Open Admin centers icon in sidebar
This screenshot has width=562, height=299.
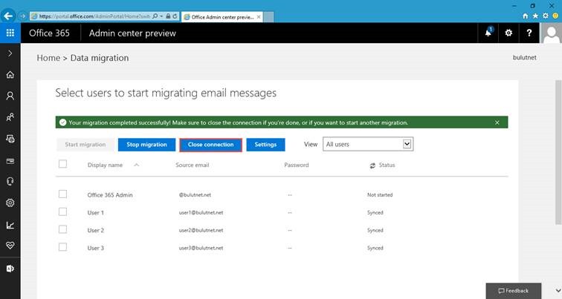[x=10, y=269]
